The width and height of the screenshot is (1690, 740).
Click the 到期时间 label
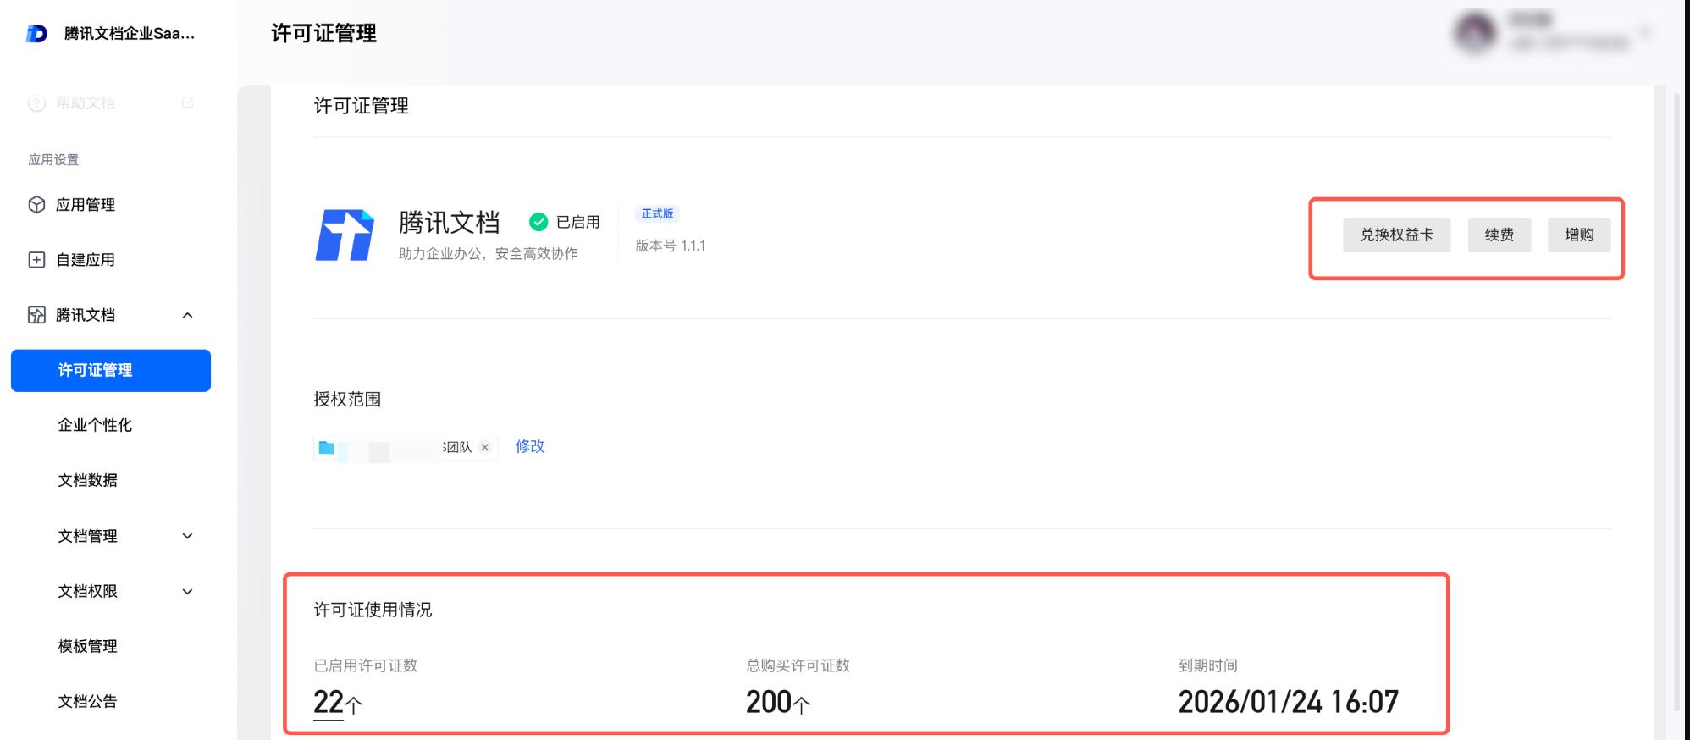pos(1208,665)
